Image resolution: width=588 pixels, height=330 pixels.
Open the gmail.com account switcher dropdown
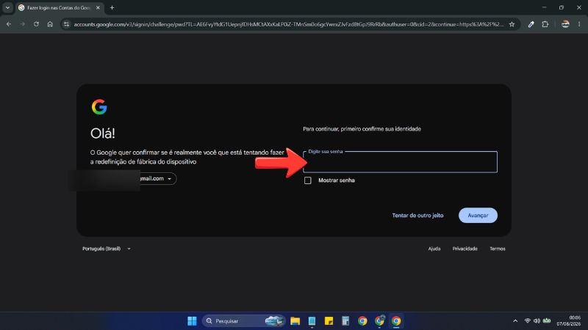157,178
